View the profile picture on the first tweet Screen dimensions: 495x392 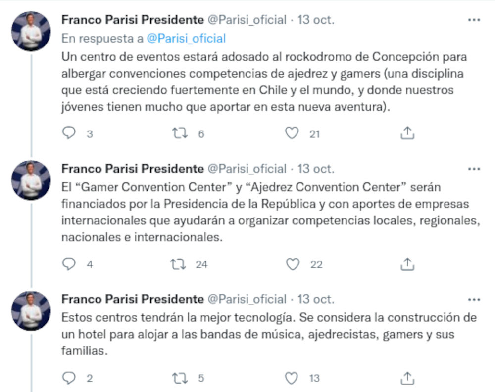tap(31, 31)
